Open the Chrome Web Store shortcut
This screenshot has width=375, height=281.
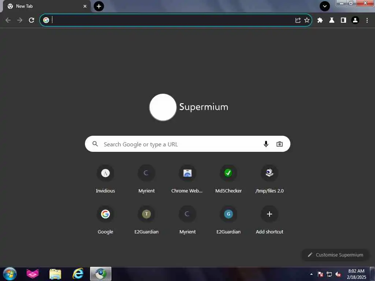(x=187, y=179)
